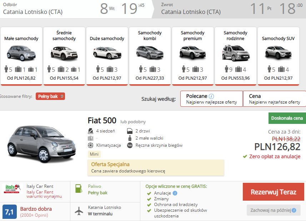Click the person icon in Samochody rodzinne card

click(x=226, y=69)
